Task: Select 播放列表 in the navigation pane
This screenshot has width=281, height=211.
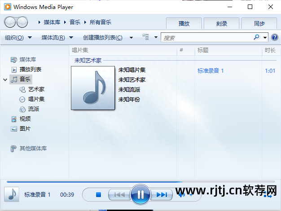Action: (30, 70)
